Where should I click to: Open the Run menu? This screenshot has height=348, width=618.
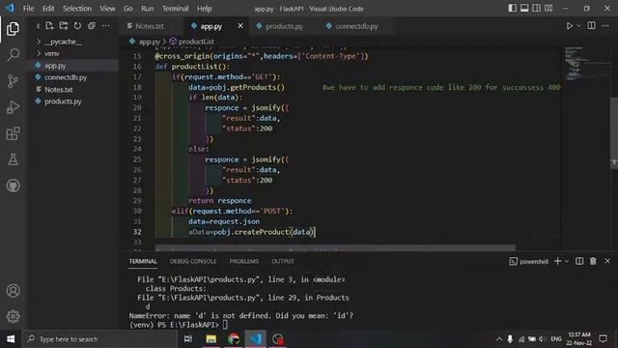148,9
